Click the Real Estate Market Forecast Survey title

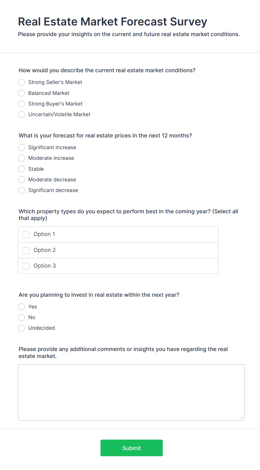[112, 22]
